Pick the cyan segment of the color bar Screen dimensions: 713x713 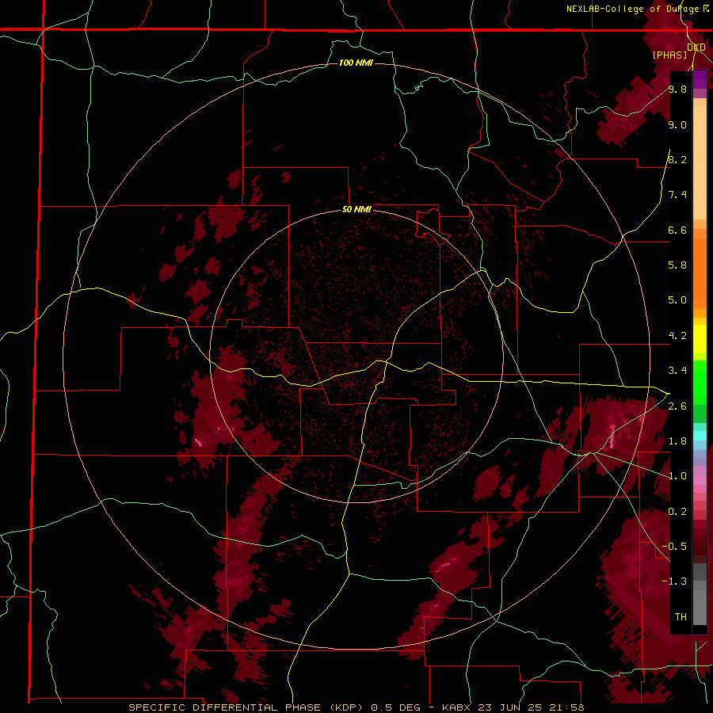tap(700, 436)
